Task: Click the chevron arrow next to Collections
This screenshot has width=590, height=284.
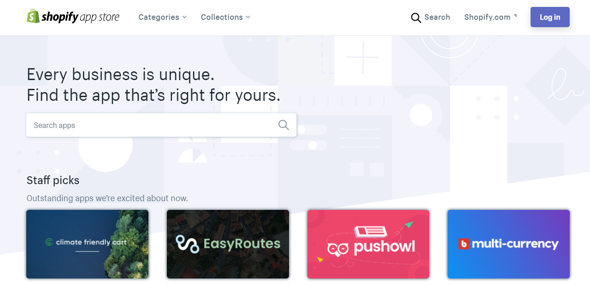Action: point(248,17)
